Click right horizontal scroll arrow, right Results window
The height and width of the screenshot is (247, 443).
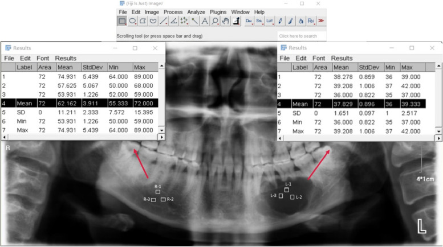pos(438,138)
